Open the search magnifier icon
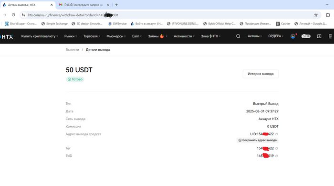The width and height of the screenshot is (334, 186). (238, 36)
